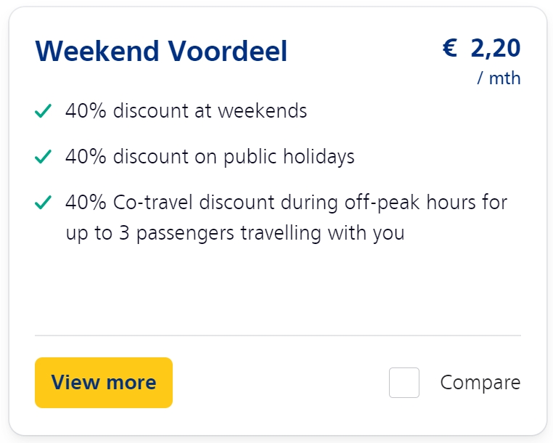
Task: Click the word 'Weekend' in the heading
Action: coord(97,52)
